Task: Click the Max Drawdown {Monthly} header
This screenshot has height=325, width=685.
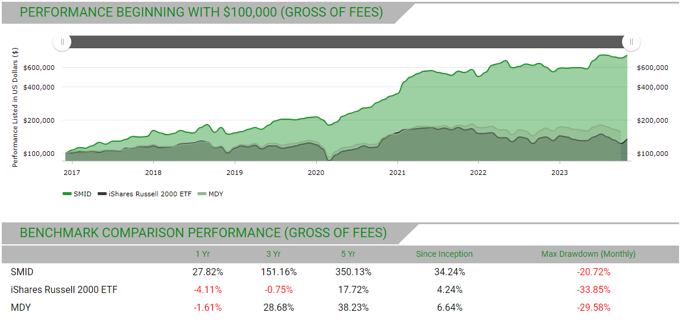Action: 588,254
